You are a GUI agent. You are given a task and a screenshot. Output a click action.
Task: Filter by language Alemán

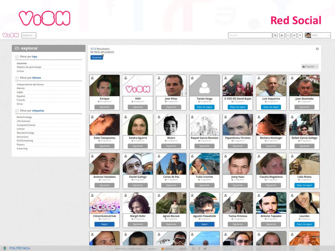pyautogui.click(x=21, y=88)
